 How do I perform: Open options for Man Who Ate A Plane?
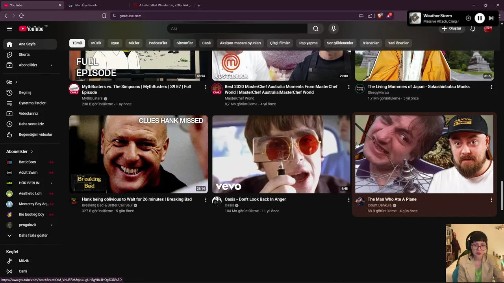pos(491,200)
